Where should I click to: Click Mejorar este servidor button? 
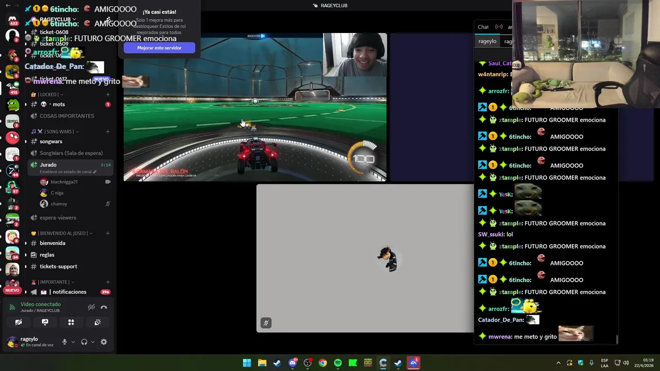point(159,48)
